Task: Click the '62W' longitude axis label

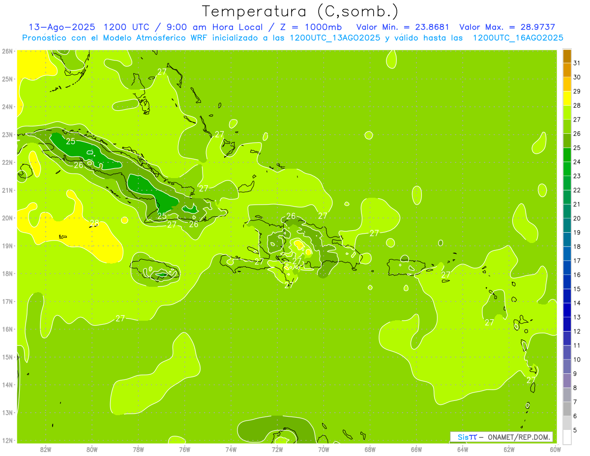Action: (509, 449)
